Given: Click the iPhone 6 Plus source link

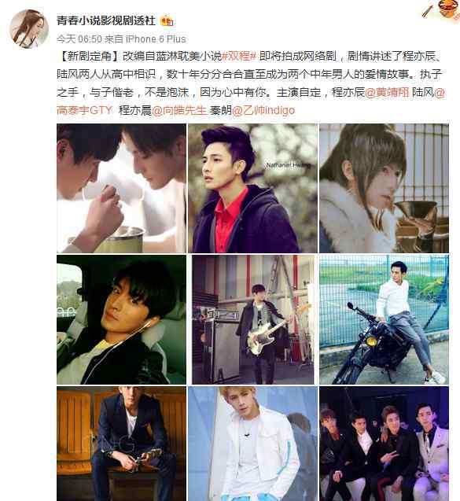Looking at the screenshot, I should [156, 39].
